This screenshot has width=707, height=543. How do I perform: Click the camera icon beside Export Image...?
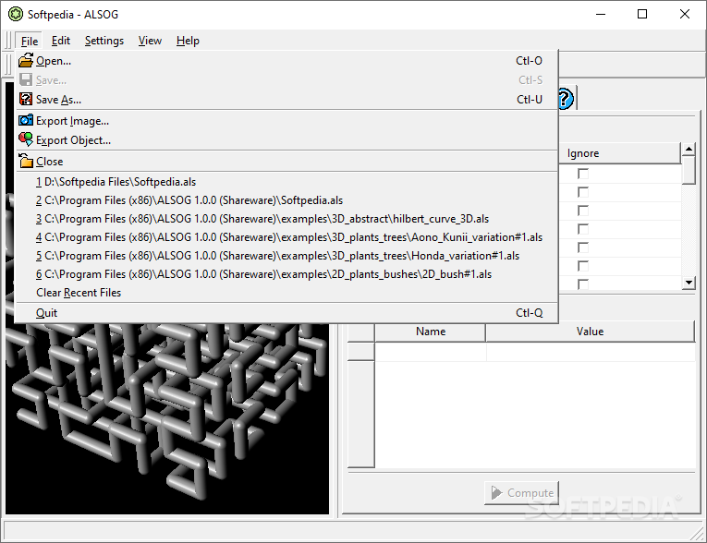[26, 120]
